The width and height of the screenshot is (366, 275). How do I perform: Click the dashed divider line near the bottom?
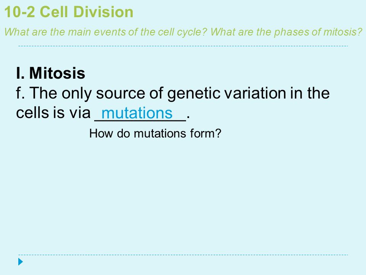pyautogui.click(x=183, y=255)
